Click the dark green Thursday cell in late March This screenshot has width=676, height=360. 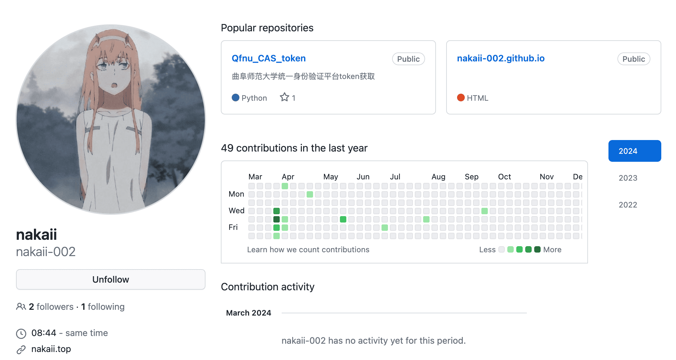coord(277,219)
